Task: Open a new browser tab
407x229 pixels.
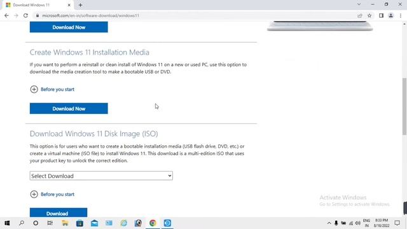Action: [80, 5]
